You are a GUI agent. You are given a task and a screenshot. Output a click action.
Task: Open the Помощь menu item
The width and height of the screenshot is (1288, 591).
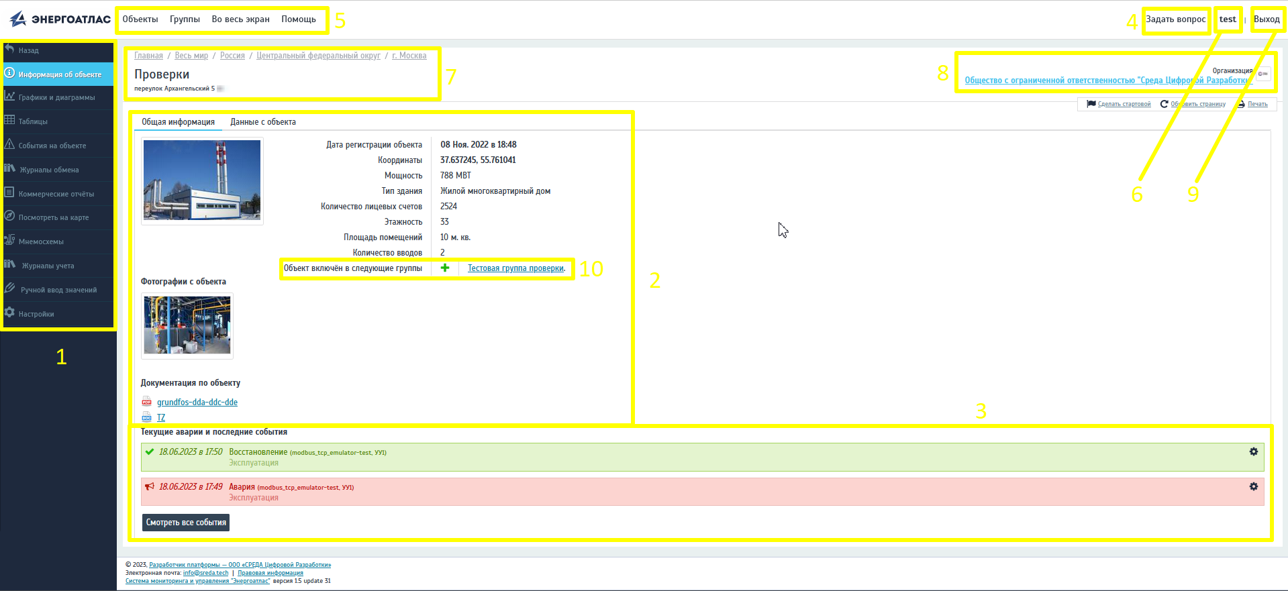tap(298, 19)
